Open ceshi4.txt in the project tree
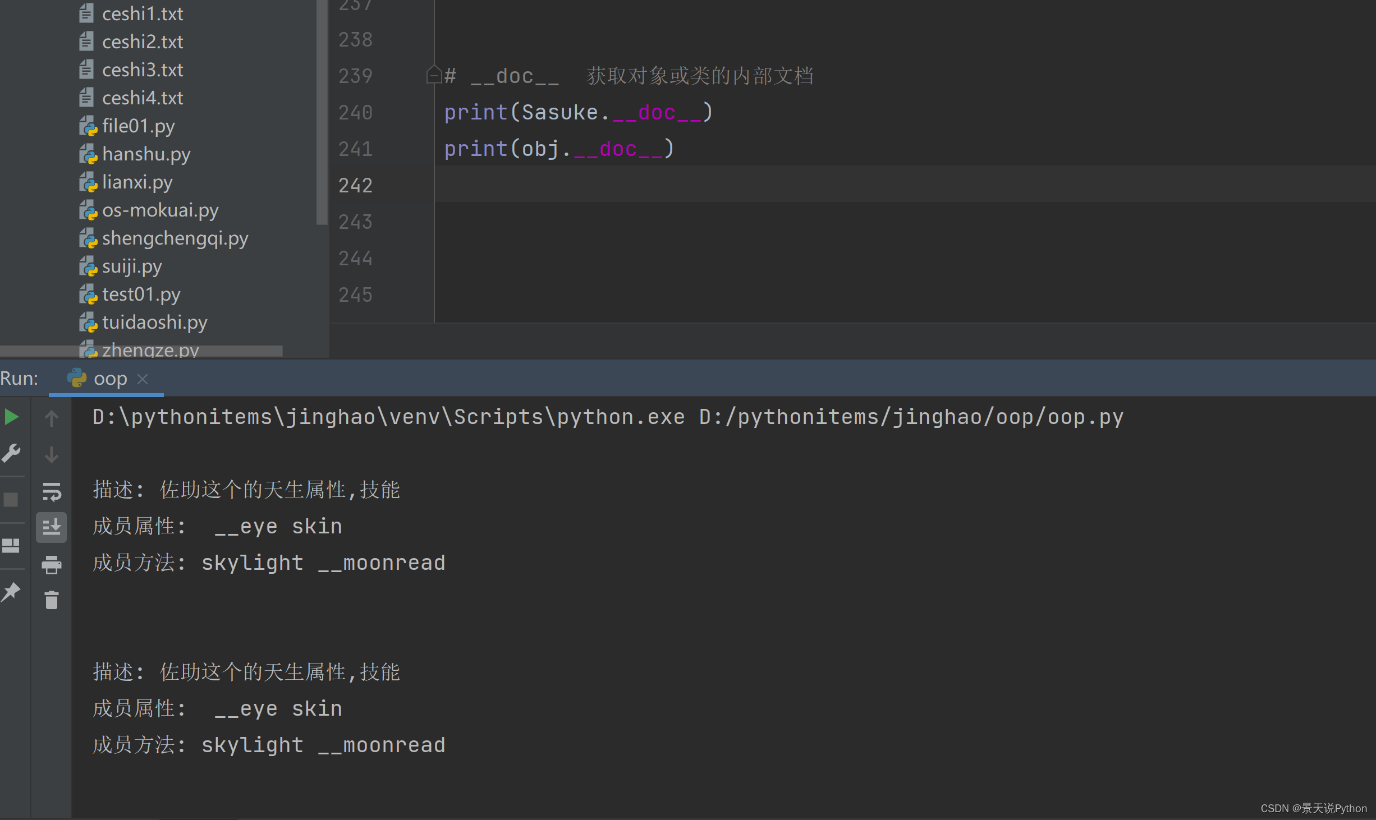Viewport: 1376px width, 820px height. (x=143, y=98)
